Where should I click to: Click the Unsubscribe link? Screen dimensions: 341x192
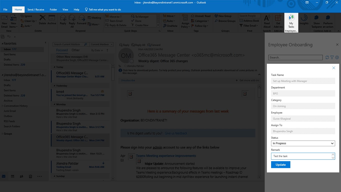[x=128, y=80]
